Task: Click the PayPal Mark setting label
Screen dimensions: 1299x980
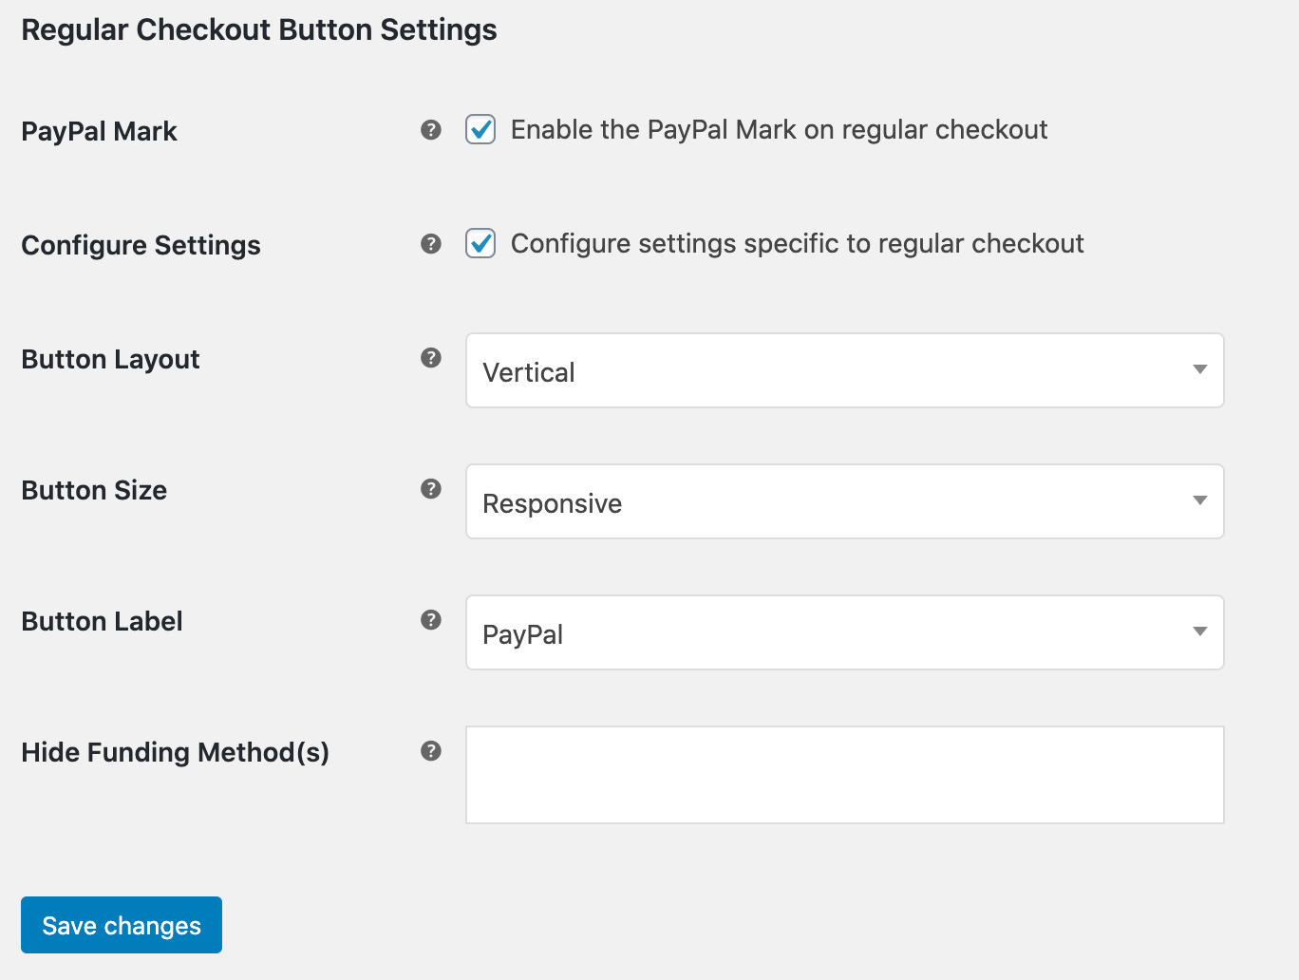Action: point(99,131)
